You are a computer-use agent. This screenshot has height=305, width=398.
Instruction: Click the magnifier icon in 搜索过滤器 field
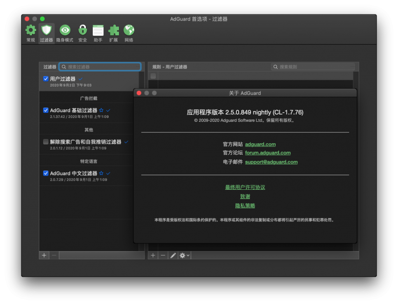(x=64, y=67)
